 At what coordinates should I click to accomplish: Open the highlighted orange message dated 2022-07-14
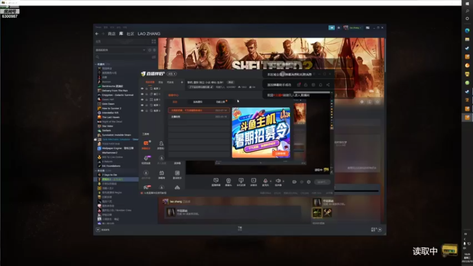tap(199, 111)
